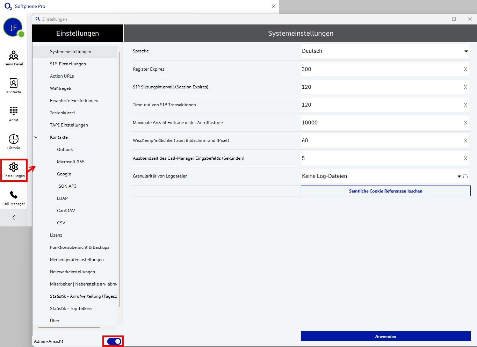Click the Anwenden button
The width and height of the screenshot is (477, 347).
pos(385,336)
